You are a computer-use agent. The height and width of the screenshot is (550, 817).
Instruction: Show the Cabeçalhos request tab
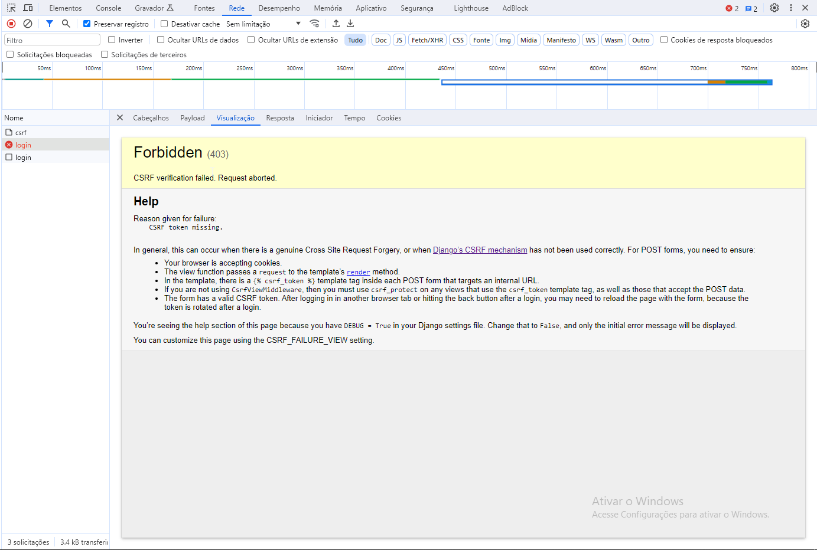(x=151, y=118)
